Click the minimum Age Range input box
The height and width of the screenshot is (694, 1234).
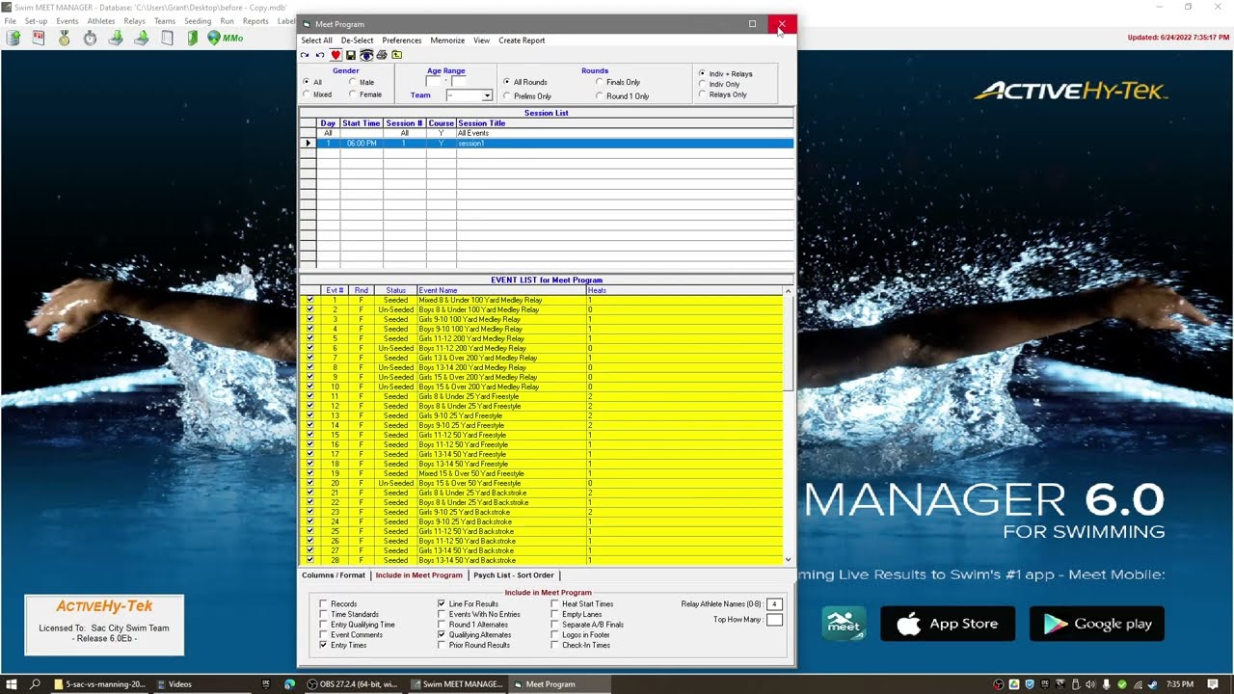pyautogui.click(x=433, y=82)
